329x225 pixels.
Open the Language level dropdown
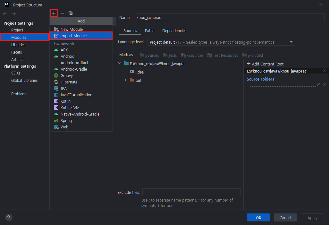click(221, 42)
